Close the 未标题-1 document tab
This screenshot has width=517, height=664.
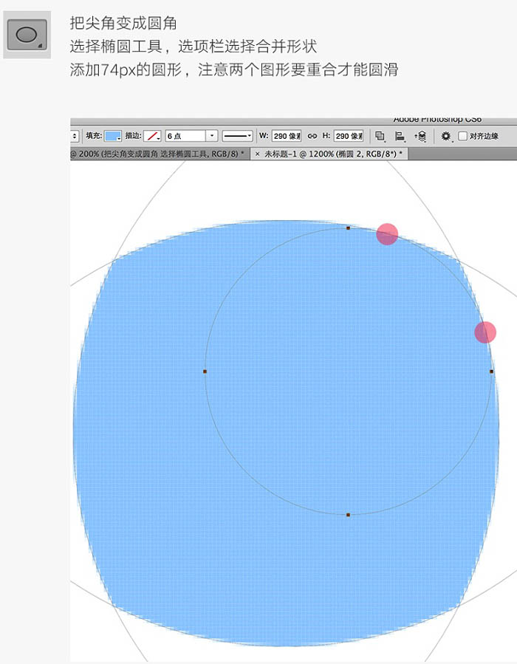pyautogui.click(x=257, y=154)
